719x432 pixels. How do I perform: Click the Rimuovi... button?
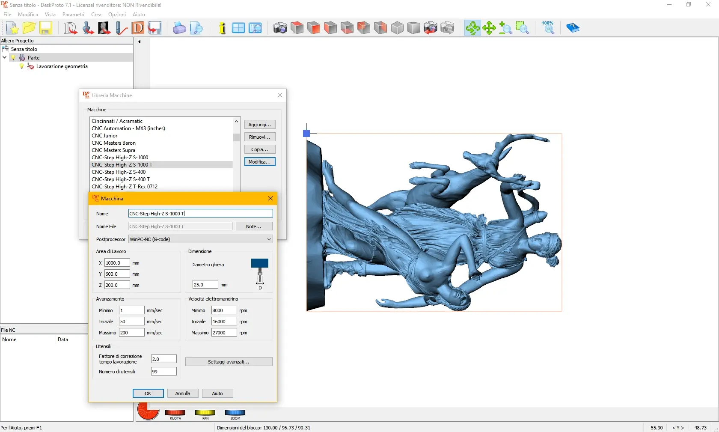(x=260, y=137)
